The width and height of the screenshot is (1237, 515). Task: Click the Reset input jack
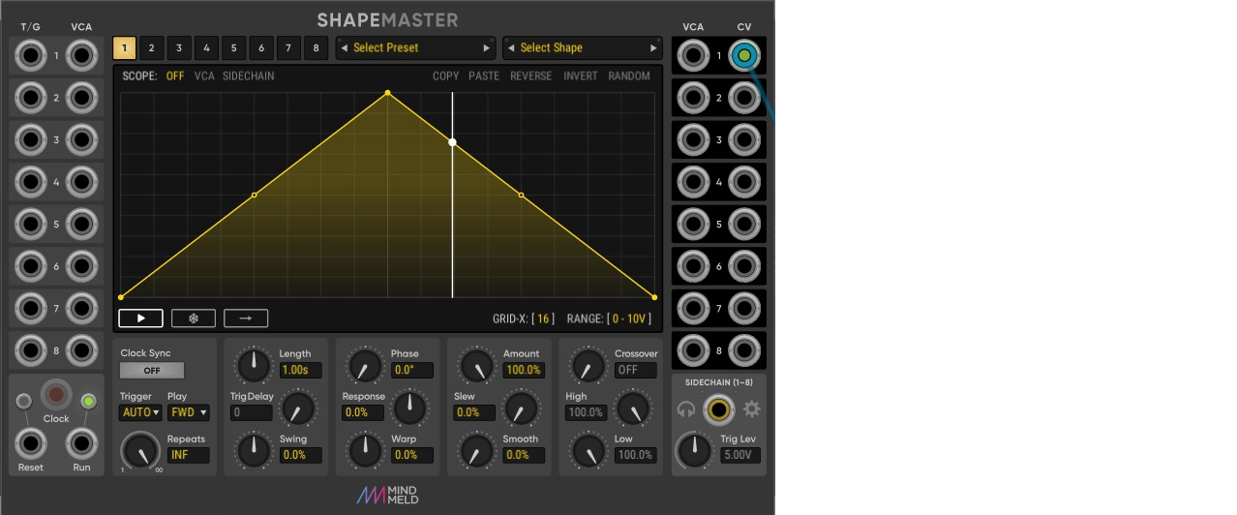pyautogui.click(x=31, y=443)
